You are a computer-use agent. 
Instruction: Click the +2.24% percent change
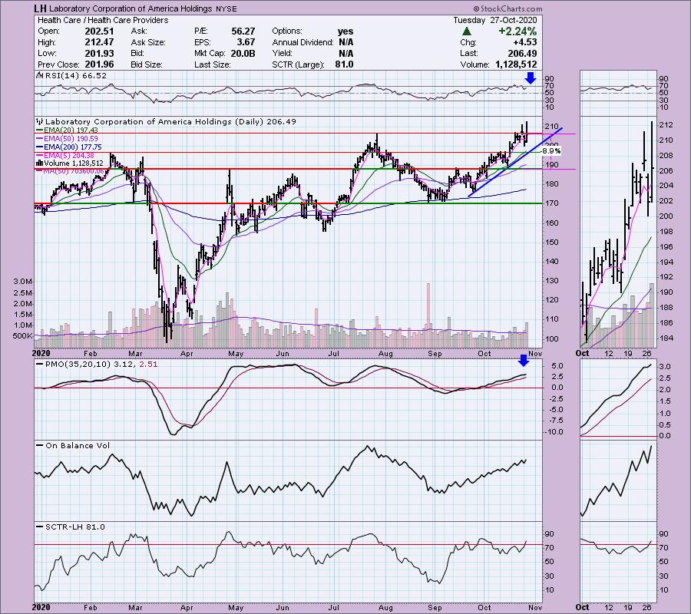[x=517, y=31]
